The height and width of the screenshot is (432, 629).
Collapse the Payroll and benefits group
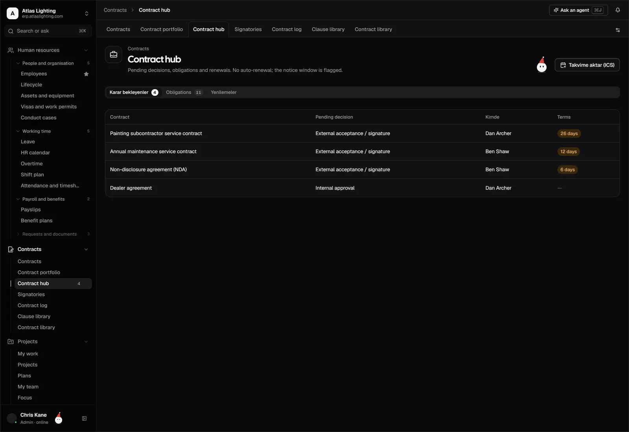click(18, 199)
